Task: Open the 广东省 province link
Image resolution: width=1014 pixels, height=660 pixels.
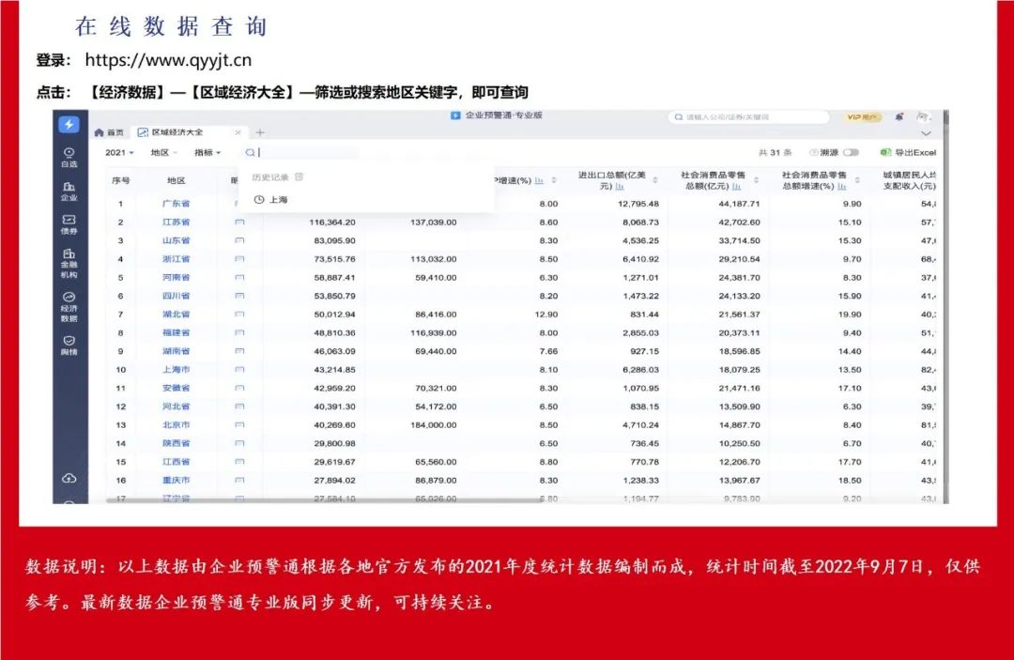Action: point(176,204)
